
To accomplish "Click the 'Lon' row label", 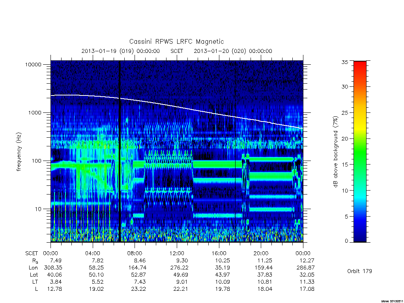I will pyautogui.click(x=33, y=268).
